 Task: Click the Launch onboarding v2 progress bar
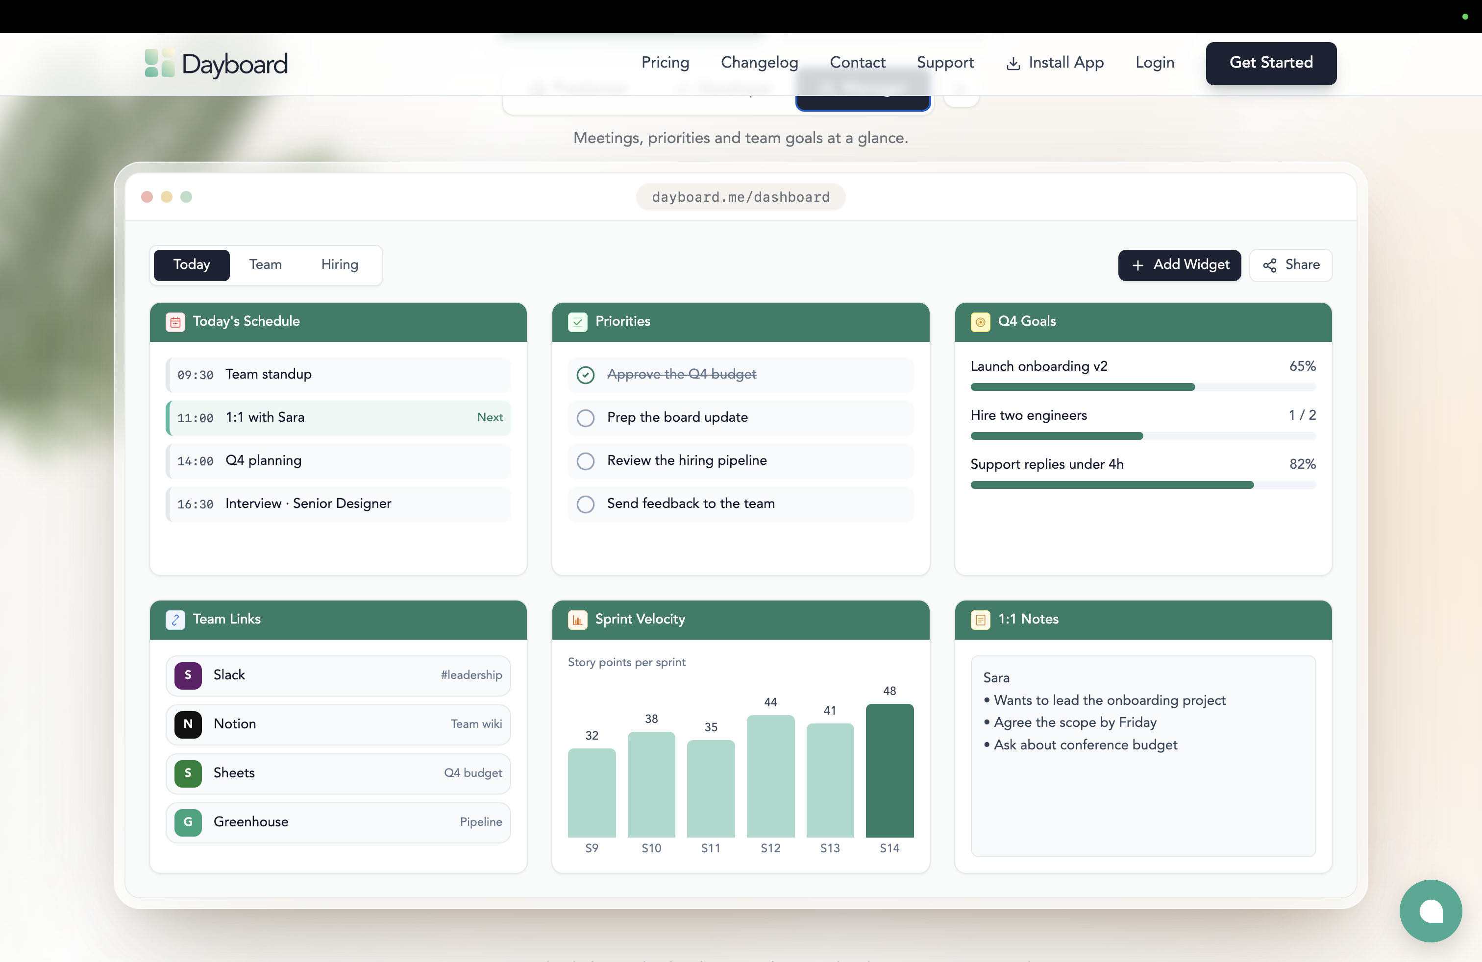coord(1143,387)
